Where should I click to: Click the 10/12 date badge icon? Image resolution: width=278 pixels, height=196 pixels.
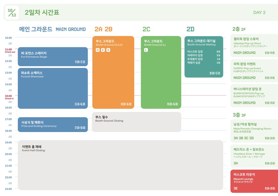(x=12, y=13)
